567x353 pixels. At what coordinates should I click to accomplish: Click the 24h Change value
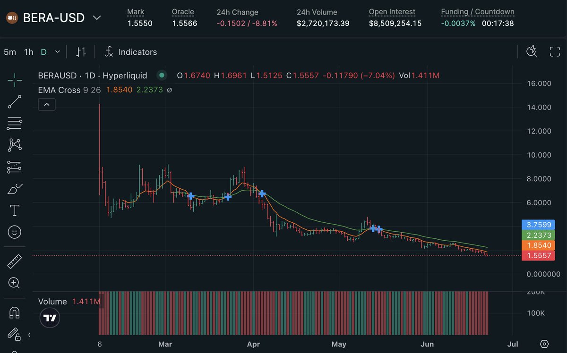[x=247, y=23]
